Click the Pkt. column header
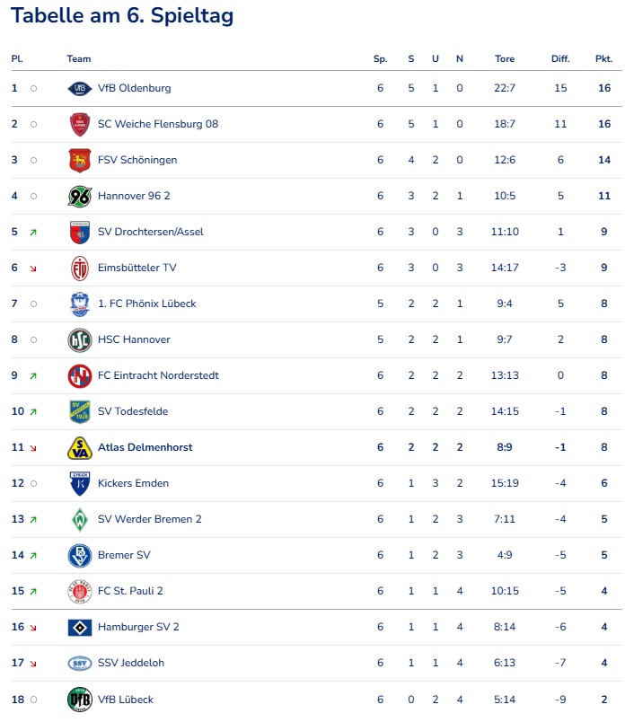 click(603, 59)
